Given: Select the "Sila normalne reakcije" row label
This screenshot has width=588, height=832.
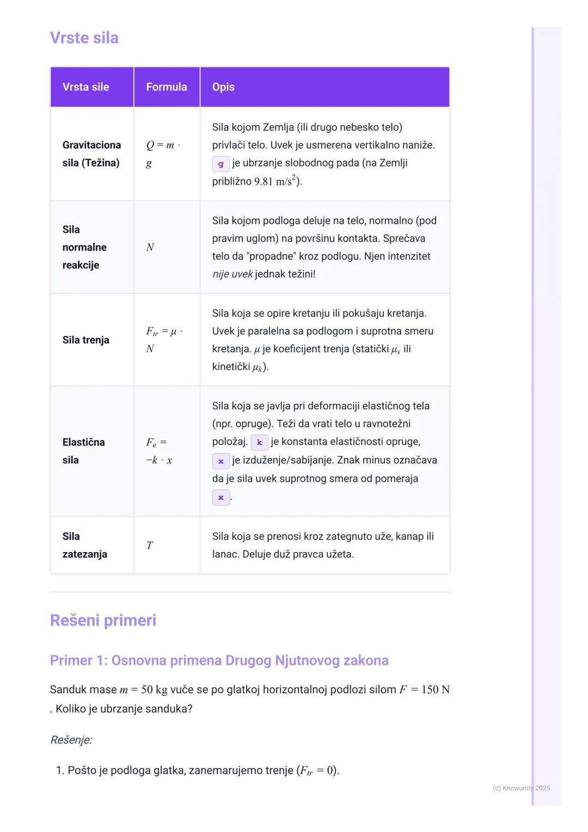Looking at the screenshot, I should coord(84,247).
